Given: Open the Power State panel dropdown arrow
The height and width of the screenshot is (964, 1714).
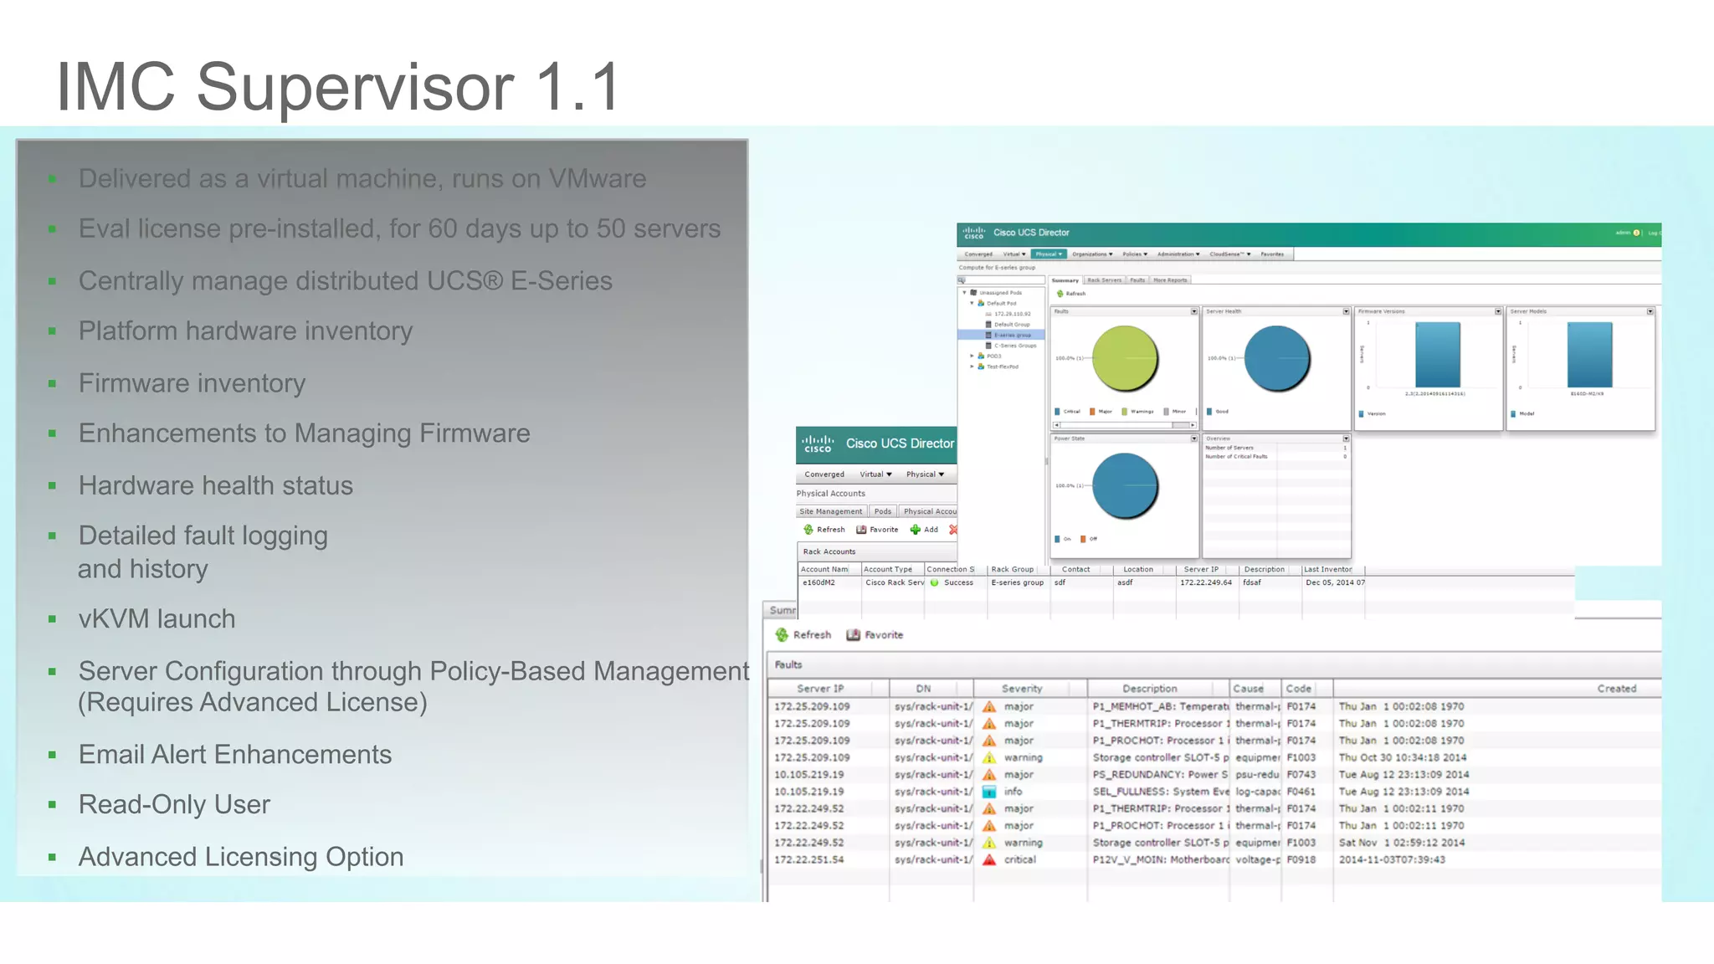Looking at the screenshot, I should (x=1194, y=438).
